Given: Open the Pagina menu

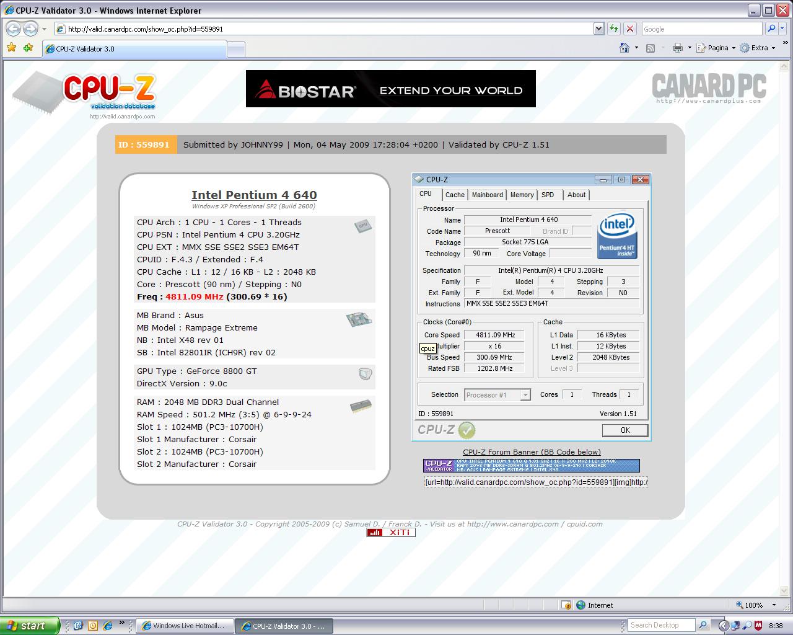Looking at the screenshot, I should (716, 48).
